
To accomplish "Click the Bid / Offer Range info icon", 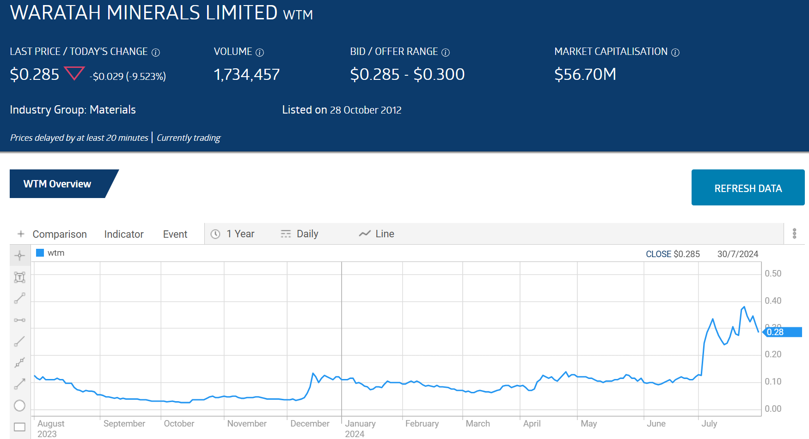I will [x=446, y=53].
